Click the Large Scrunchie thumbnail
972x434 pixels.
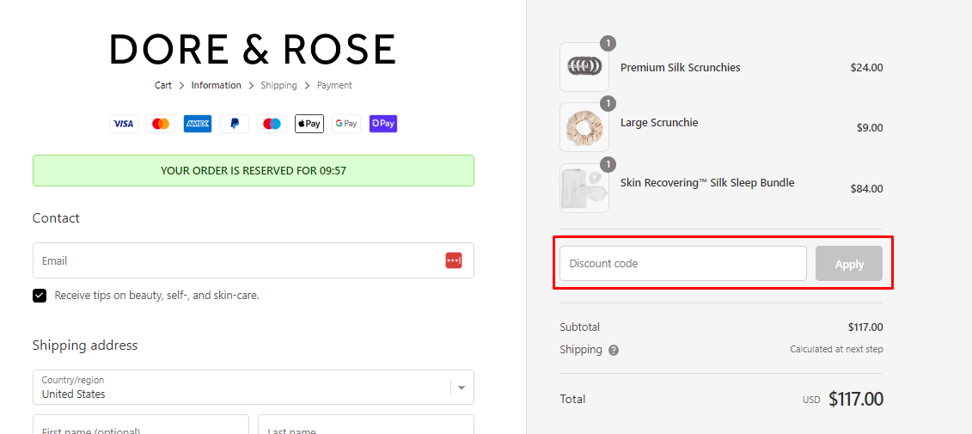[584, 127]
